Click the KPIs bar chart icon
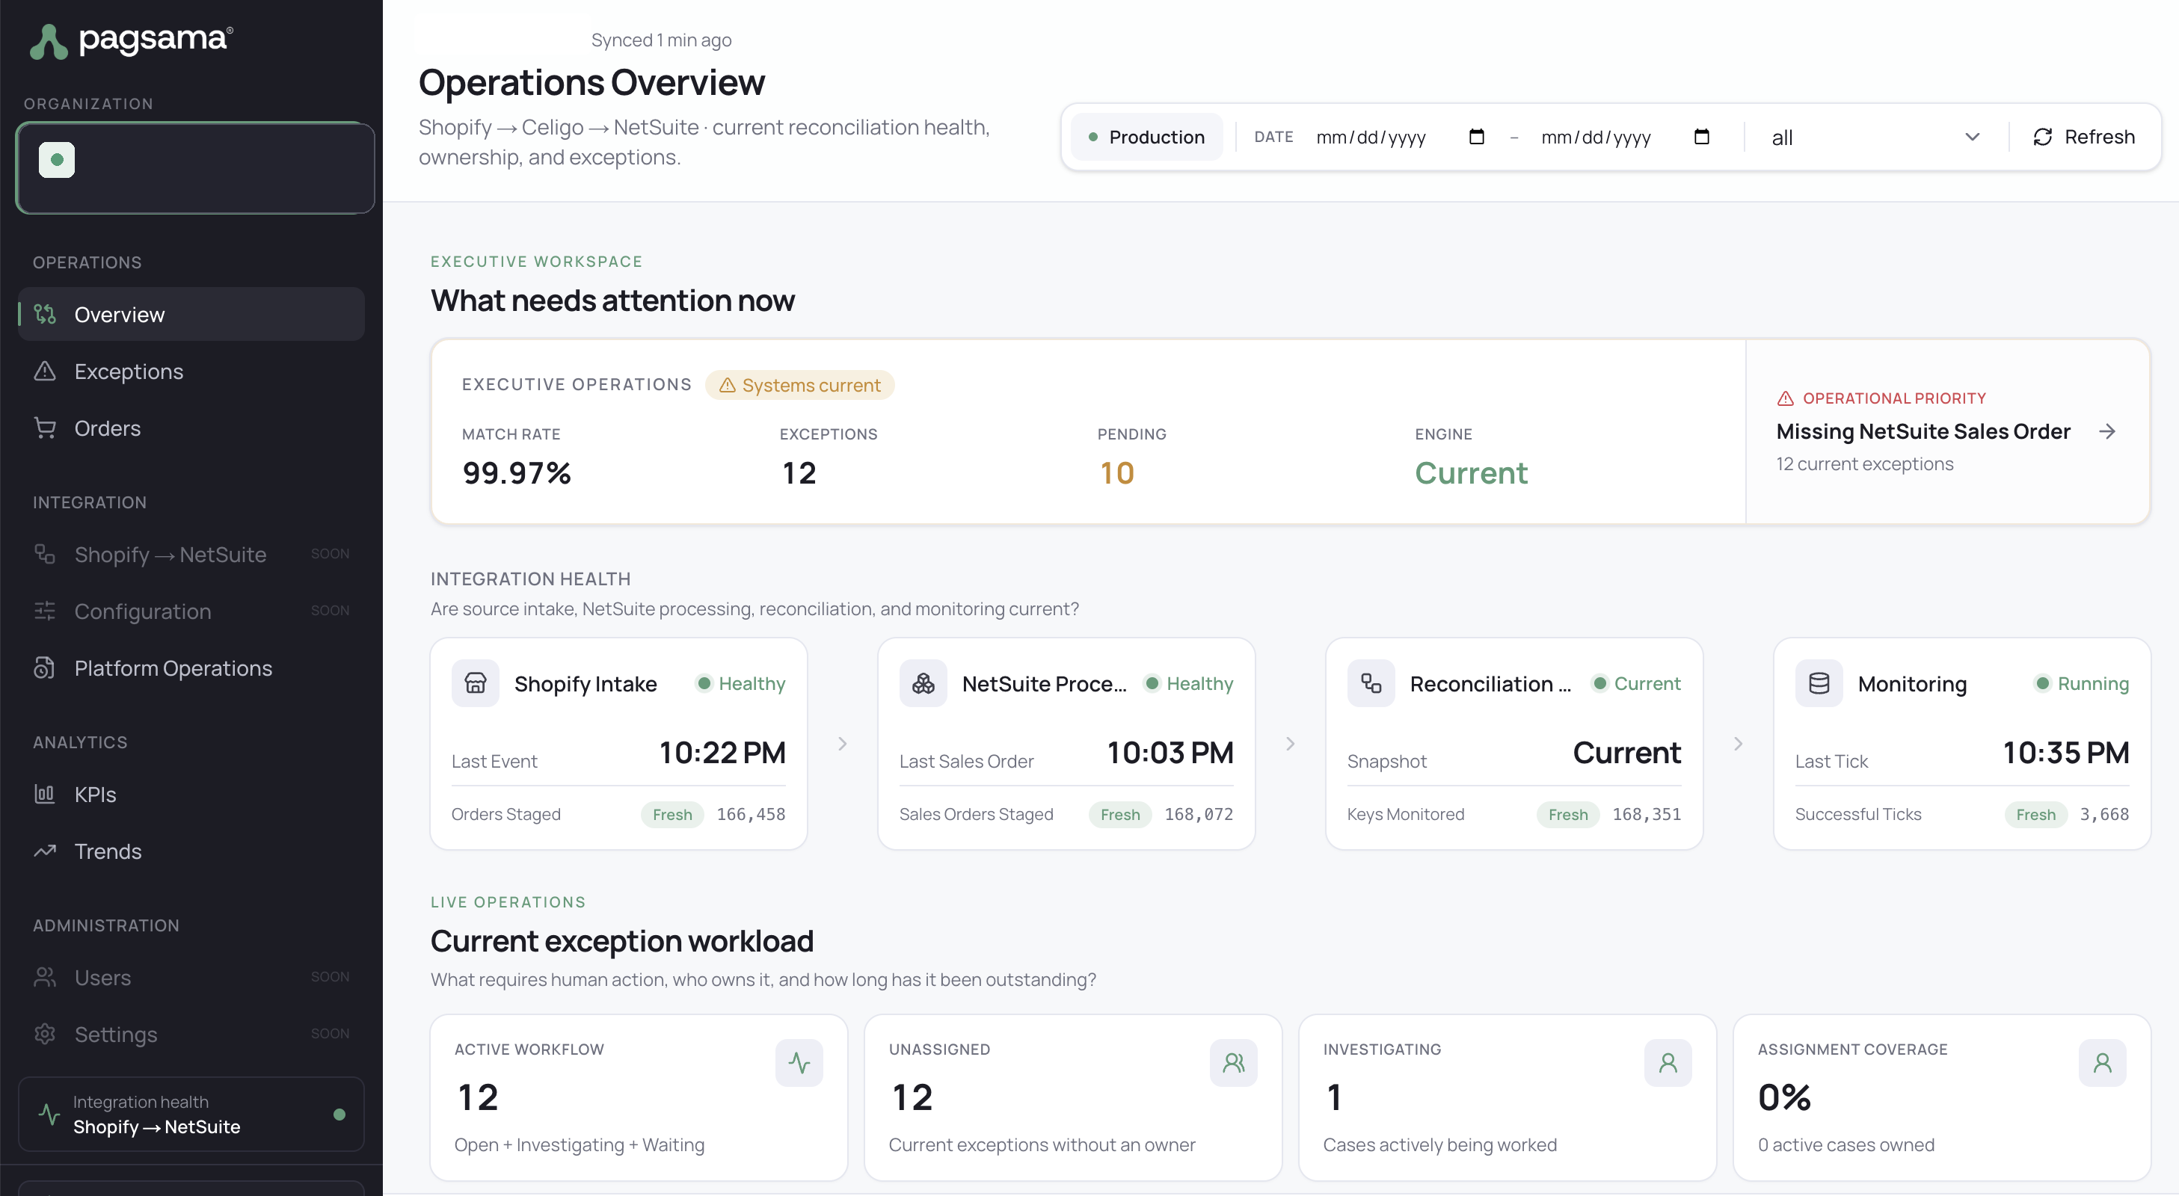 click(45, 793)
